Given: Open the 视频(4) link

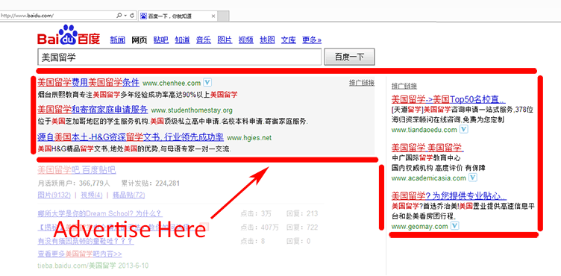Looking at the screenshot, I should (x=92, y=195).
